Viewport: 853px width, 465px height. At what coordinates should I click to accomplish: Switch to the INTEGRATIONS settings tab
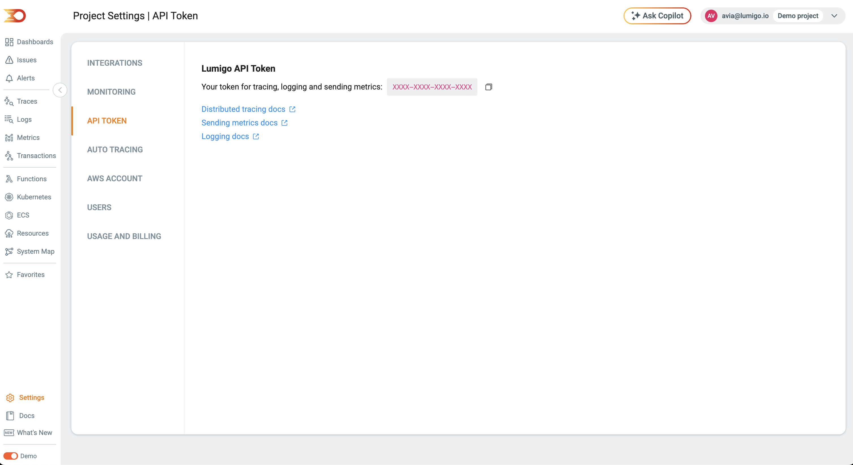tap(115, 63)
